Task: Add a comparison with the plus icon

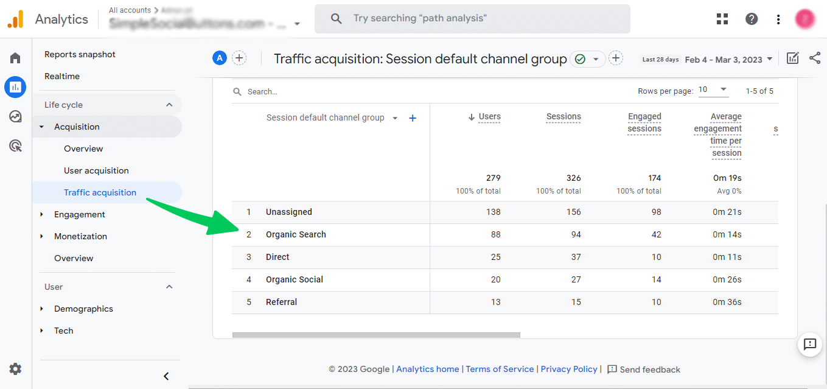Action: coord(239,58)
